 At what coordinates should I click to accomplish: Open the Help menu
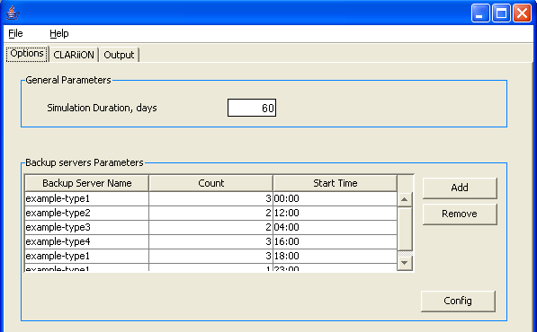tap(58, 33)
